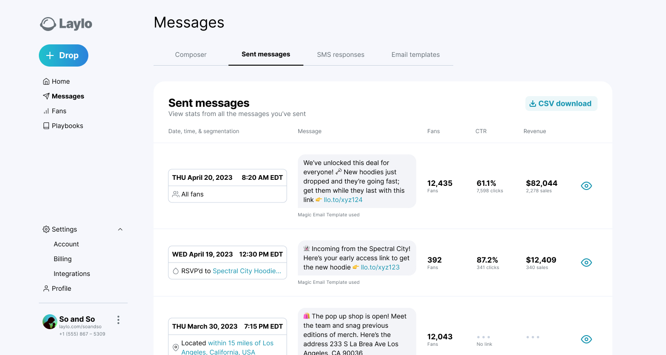The image size is (666, 355).
Task: Click the Home house icon
Action: [46, 81]
